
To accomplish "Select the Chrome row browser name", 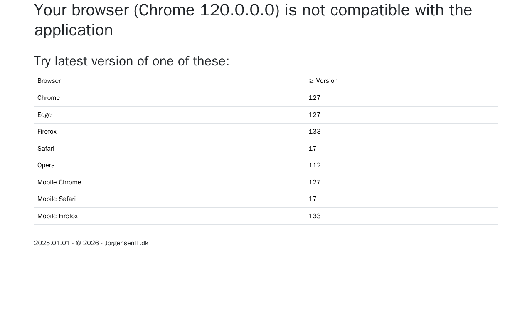I will (49, 98).
